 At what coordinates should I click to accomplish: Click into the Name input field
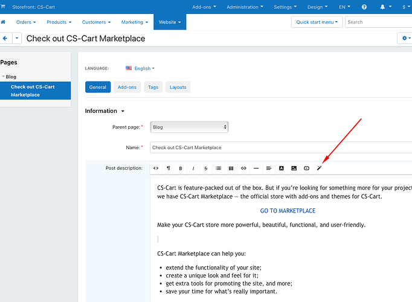(x=278, y=147)
